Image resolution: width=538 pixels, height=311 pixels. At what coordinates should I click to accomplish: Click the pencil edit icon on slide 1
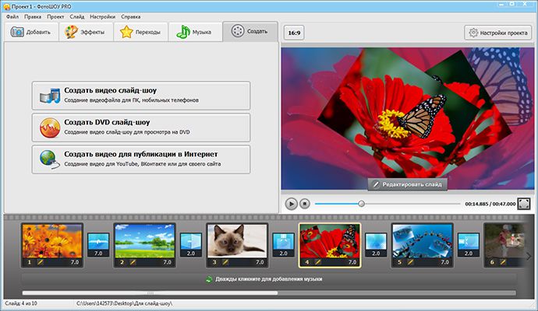click(40, 262)
